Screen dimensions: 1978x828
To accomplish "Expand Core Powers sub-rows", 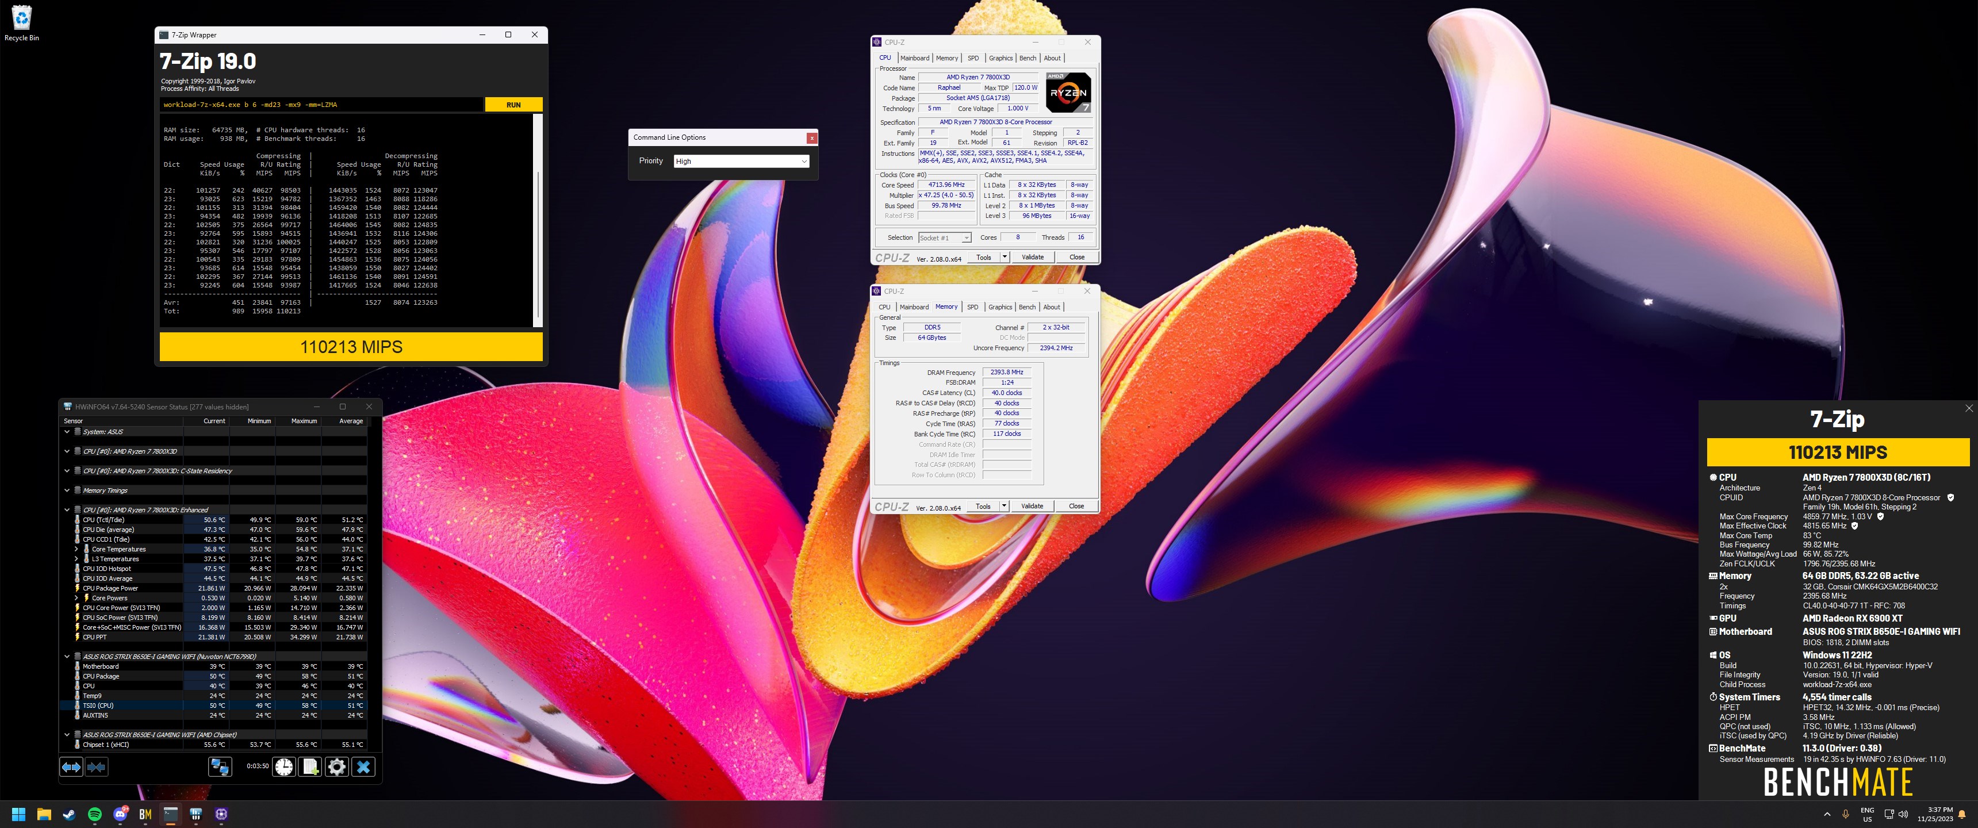I will [76, 597].
